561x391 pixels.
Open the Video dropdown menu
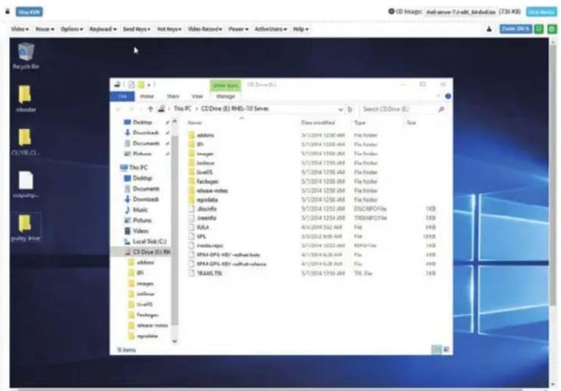(20, 29)
